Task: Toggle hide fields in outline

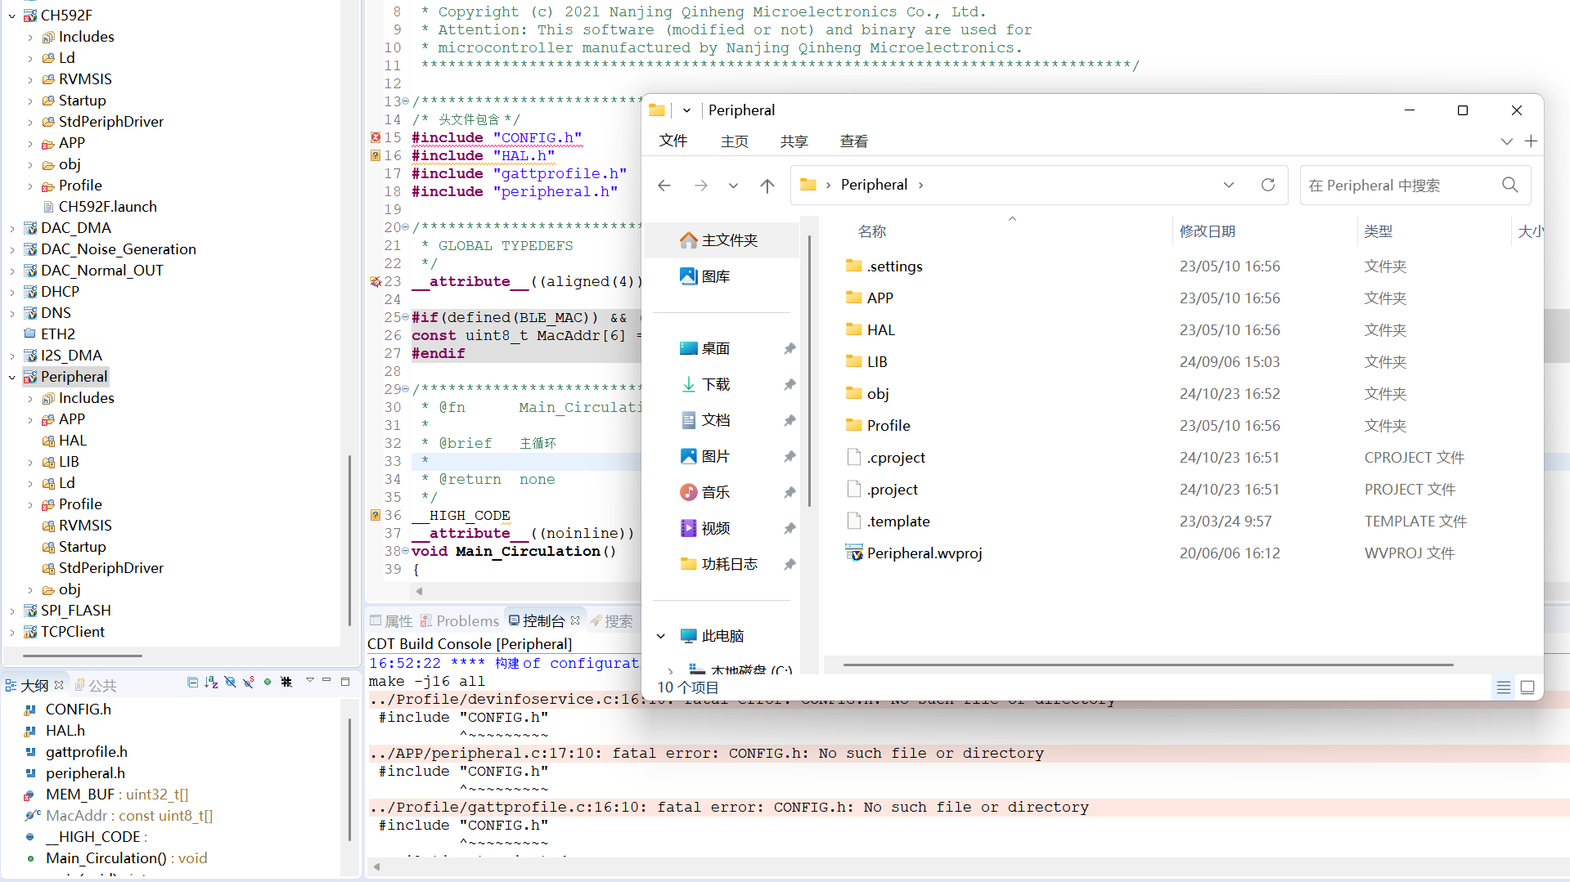Action: 230,683
